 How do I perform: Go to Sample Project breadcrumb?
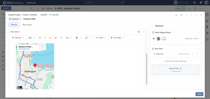(14, 15)
